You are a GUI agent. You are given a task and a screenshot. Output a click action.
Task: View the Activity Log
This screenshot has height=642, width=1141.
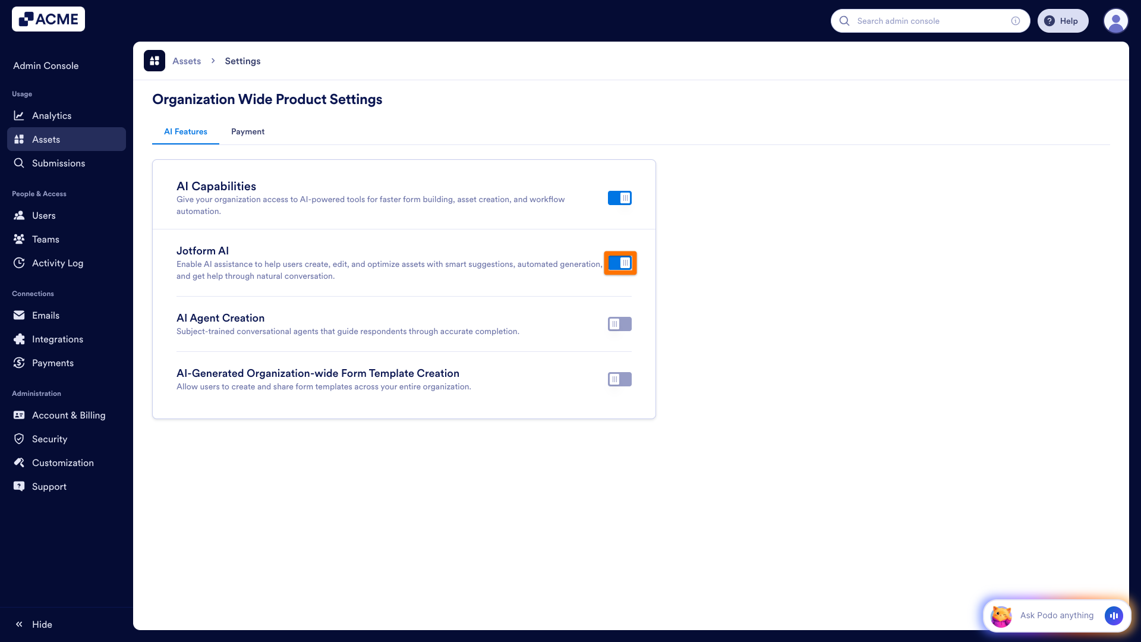(x=57, y=263)
